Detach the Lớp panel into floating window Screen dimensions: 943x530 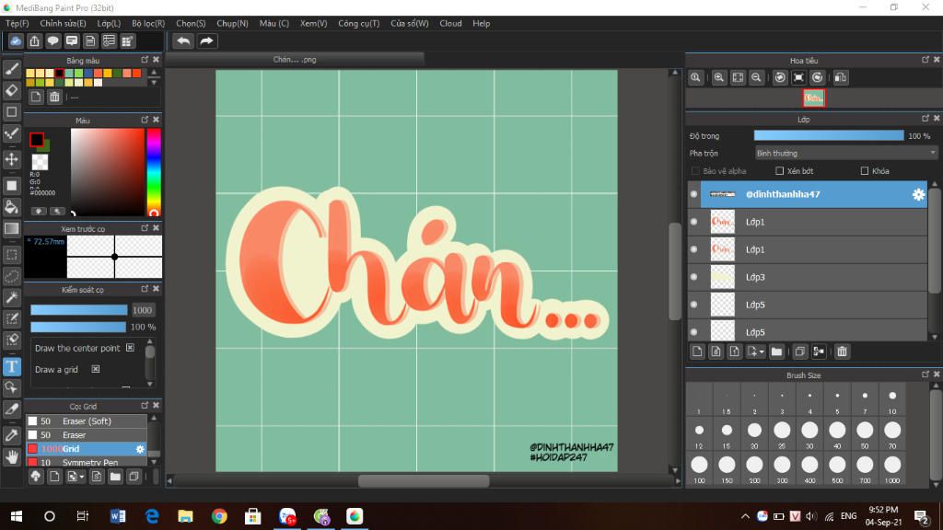pyautogui.click(x=925, y=119)
